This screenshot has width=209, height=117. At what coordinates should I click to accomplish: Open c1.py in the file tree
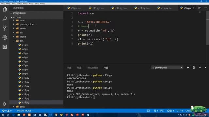tap(37, 45)
